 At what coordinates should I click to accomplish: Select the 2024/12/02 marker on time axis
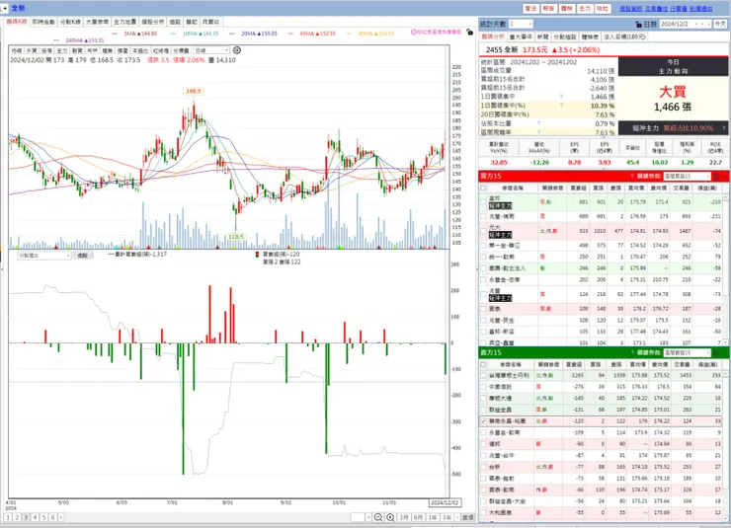pos(446,503)
